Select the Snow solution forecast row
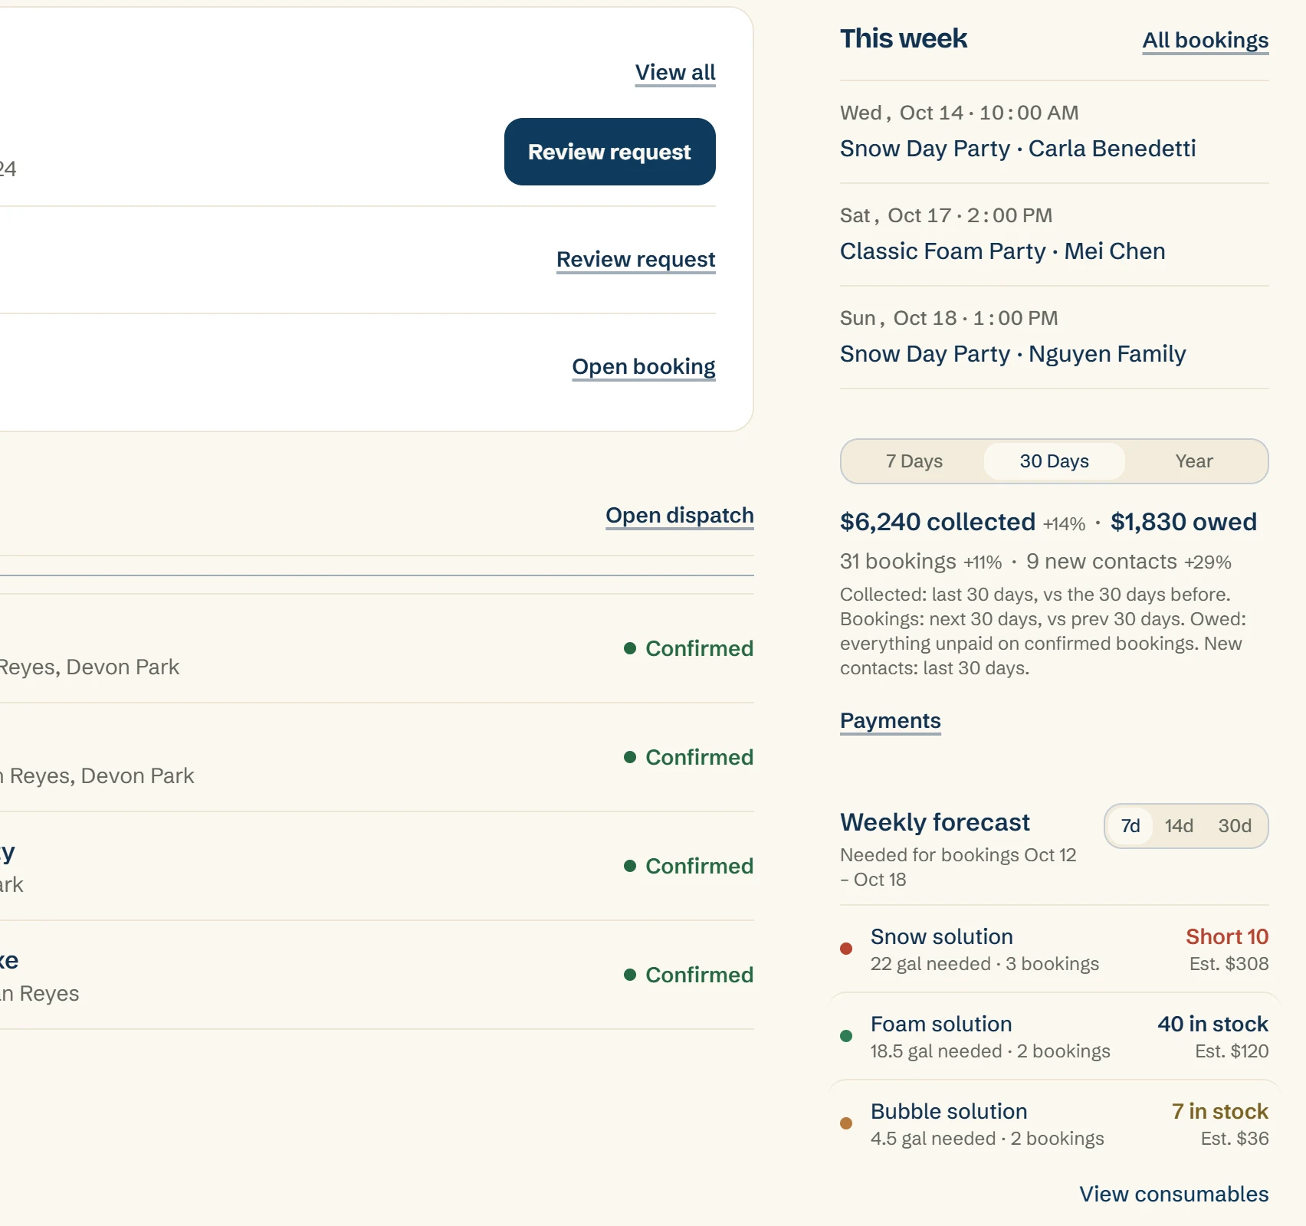Screen dimensions: 1306x1226 [1054, 949]
